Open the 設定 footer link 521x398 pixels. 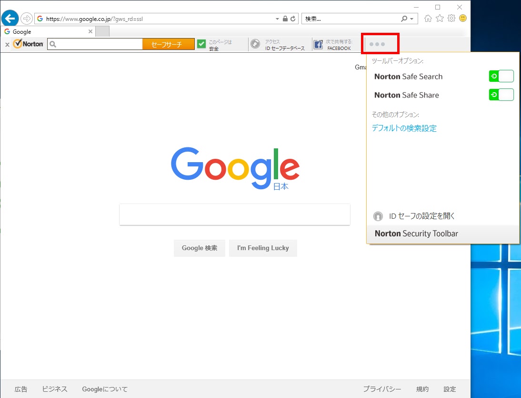[450, 389]
